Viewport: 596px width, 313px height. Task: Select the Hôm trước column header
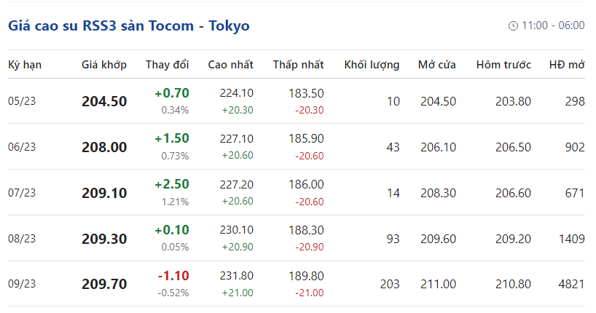[503, 65]
